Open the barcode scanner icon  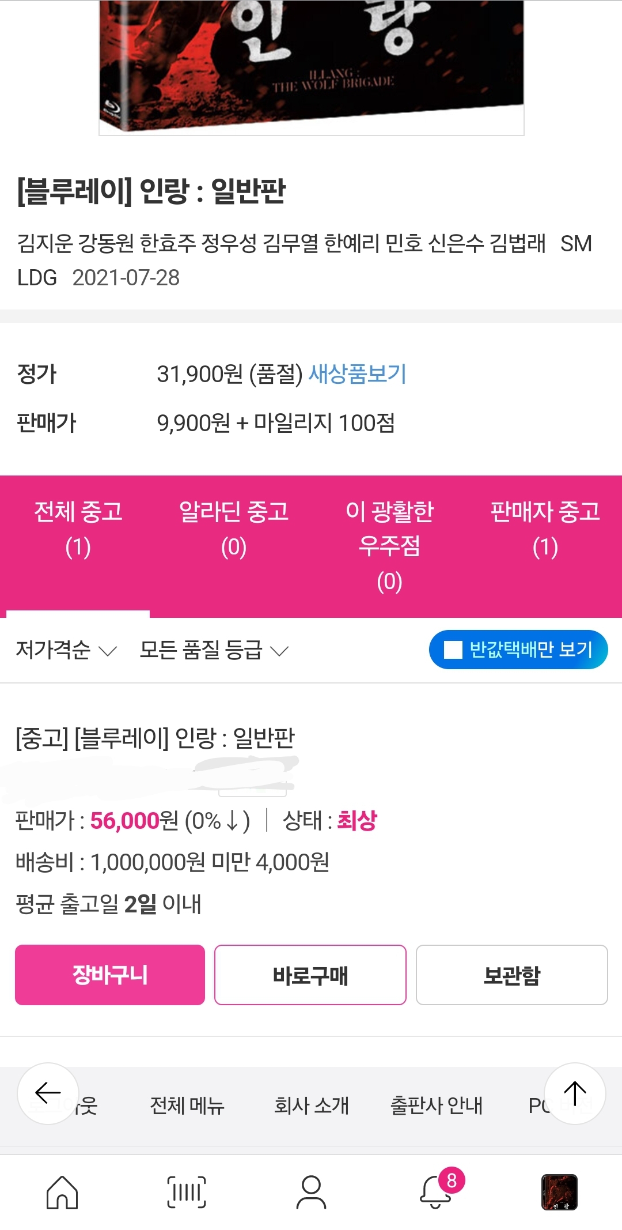click(x=187, y=1192)
